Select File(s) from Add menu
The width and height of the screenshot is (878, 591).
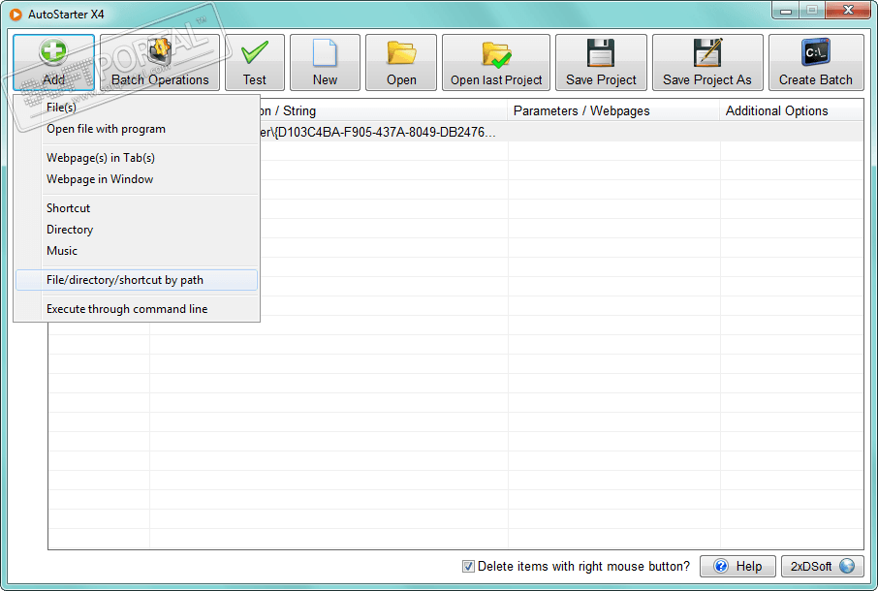click(x=137, y=108)
